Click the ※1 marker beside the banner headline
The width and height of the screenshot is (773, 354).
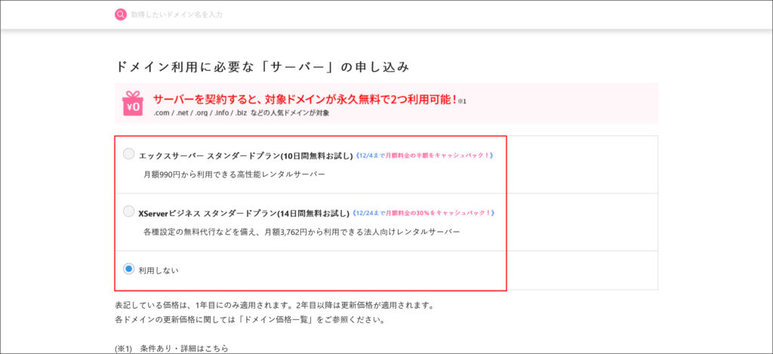pyautogui.click(x=462, y=101)
